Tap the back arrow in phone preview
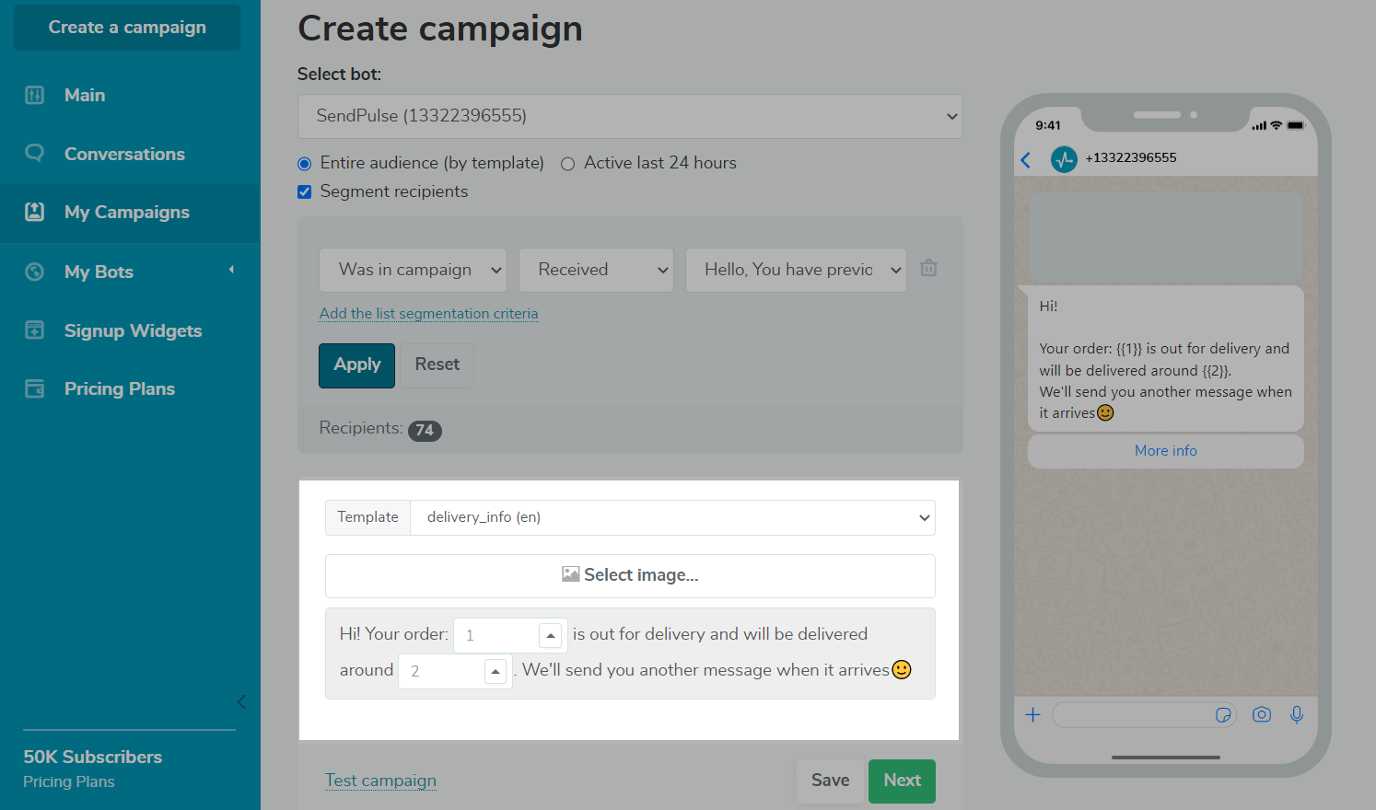The height and width of the screenshot is (810, 1376). (1026, 160)
